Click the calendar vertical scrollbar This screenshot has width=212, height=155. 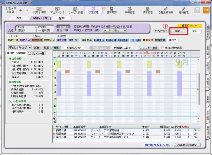click(x=198, y=88)
